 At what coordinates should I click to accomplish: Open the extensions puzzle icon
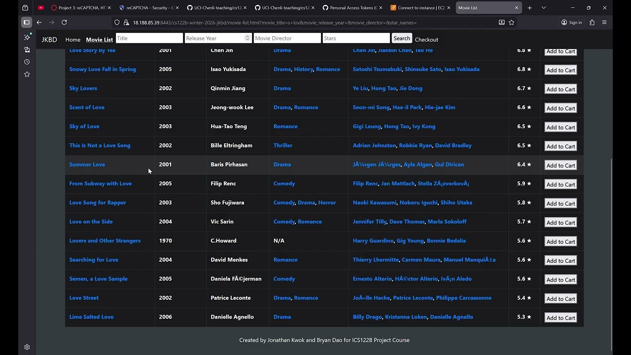(592, 22)
